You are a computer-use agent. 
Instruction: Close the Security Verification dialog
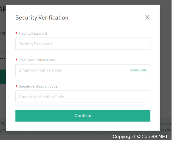point(147,17)
